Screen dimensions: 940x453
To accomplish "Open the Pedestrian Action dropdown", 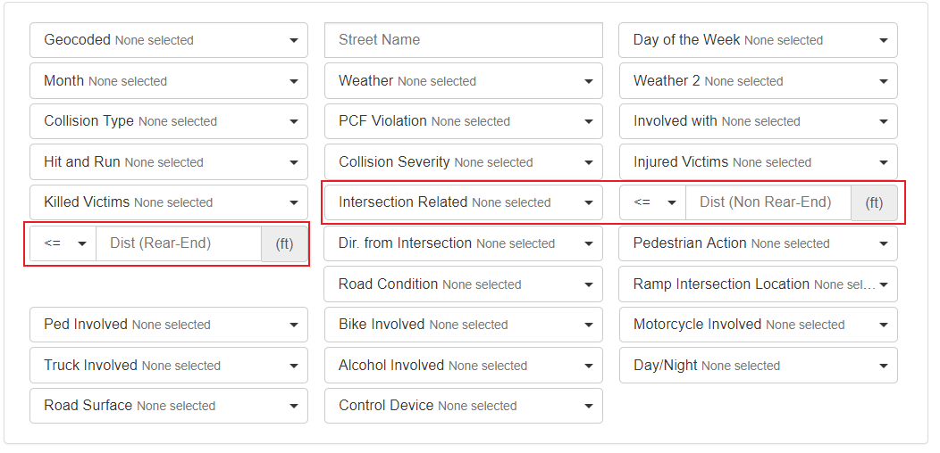I will click(758, 243).
